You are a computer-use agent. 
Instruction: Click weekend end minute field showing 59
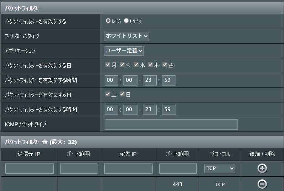(x=169, y=110)
